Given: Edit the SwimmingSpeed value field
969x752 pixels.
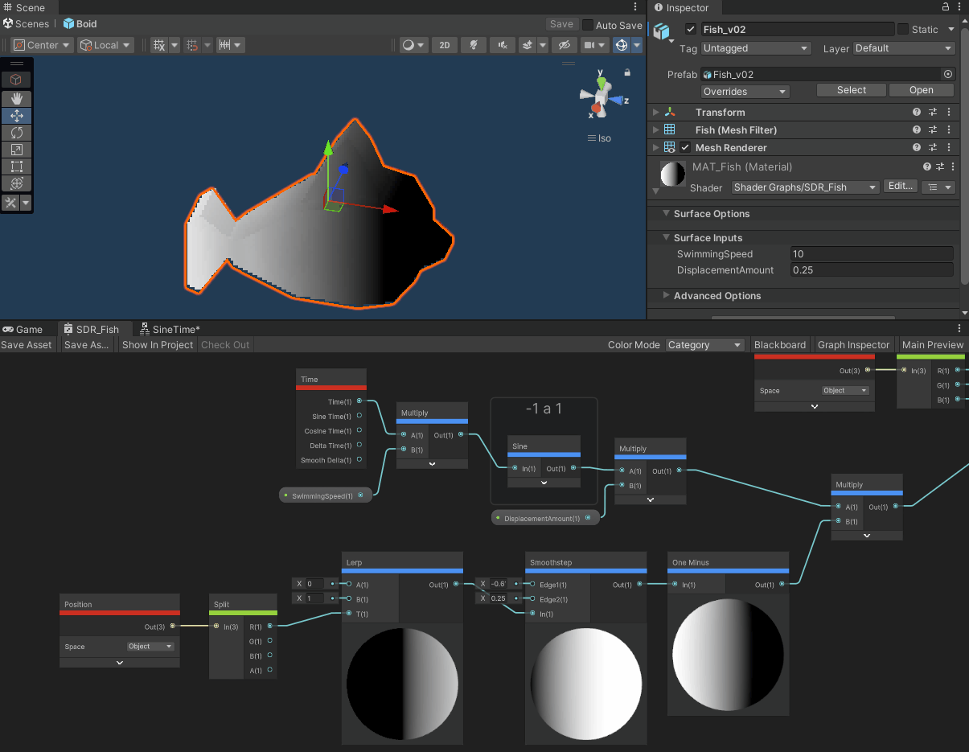Looking at the screenshot, I should pos(871,253).
